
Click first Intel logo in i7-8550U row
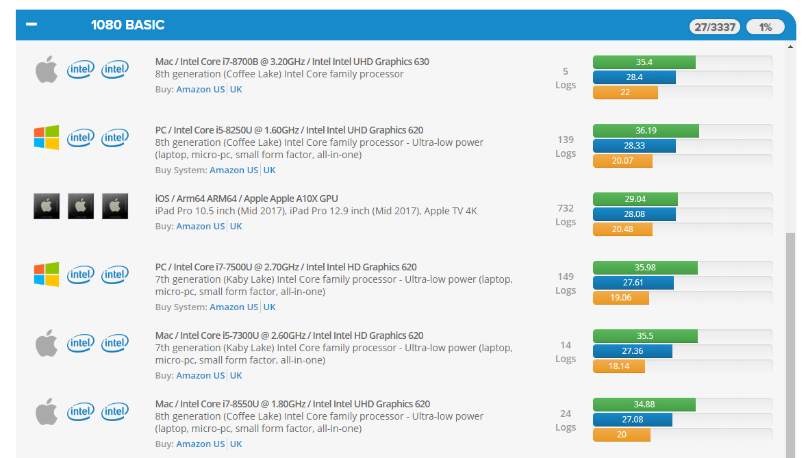pos(80,411)
